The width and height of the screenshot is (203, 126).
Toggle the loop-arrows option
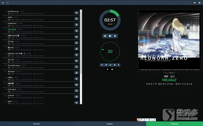(110, 65)
